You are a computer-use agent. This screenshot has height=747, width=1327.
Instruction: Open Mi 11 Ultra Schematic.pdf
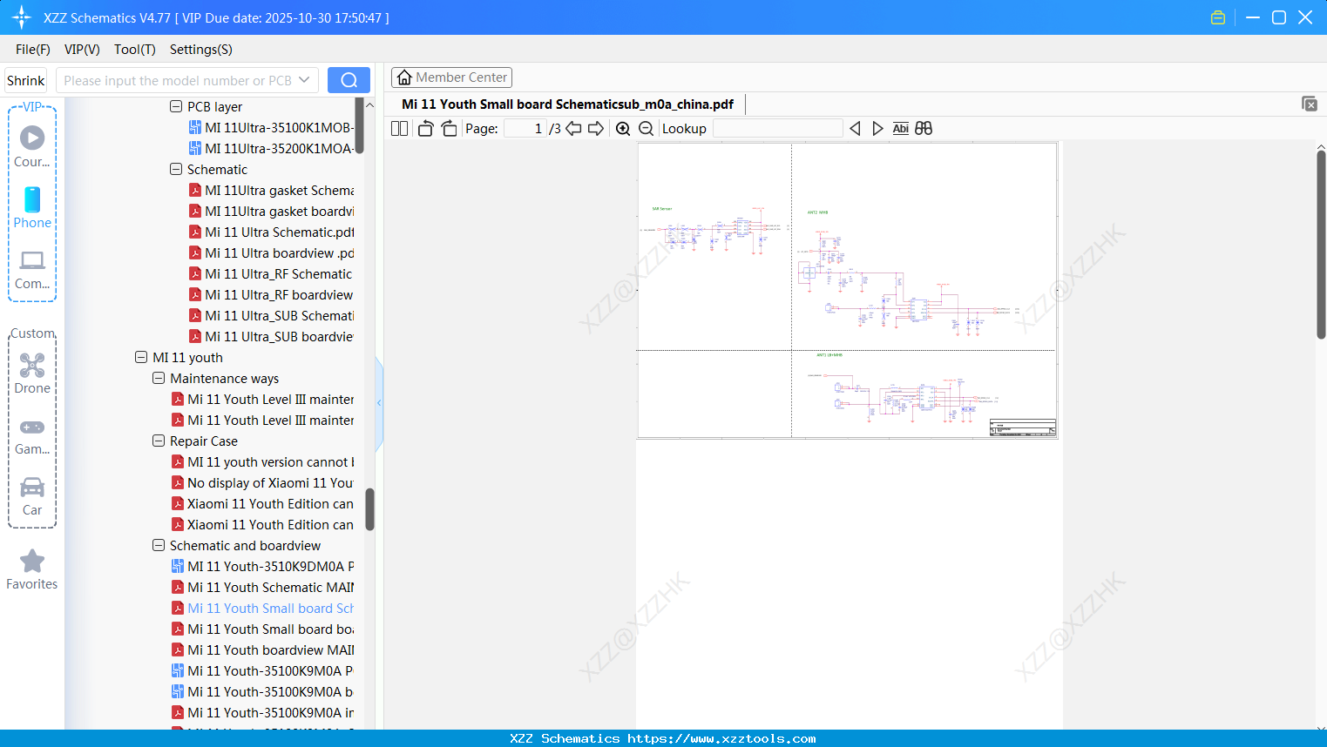click(271, 232)
